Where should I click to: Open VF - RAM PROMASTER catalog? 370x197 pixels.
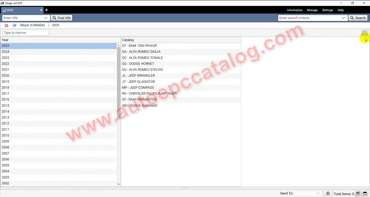point(181,100)
